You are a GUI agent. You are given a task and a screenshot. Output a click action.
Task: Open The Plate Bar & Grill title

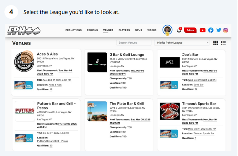pyautogui.click(x=127, y=104)
